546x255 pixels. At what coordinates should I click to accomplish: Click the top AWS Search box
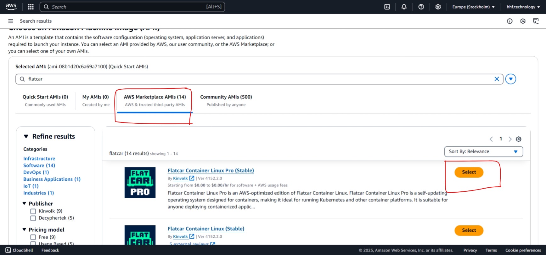pyautogui.click(x=132, y=7)
